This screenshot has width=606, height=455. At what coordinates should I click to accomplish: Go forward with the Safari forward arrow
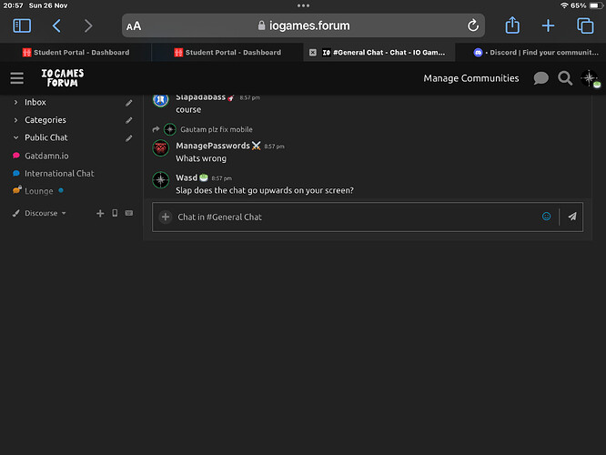tap(88, 25)
